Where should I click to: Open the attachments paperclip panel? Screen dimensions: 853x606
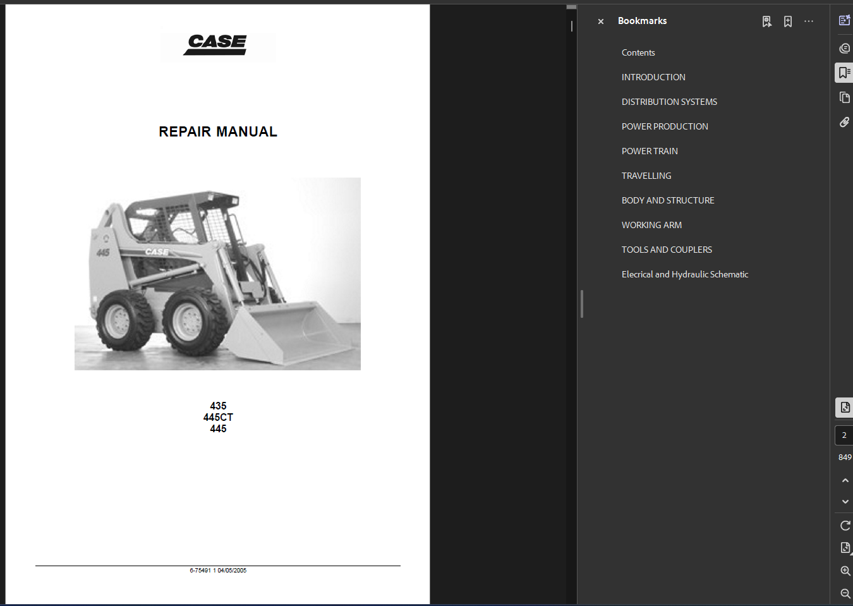click(x=845, y=122)
